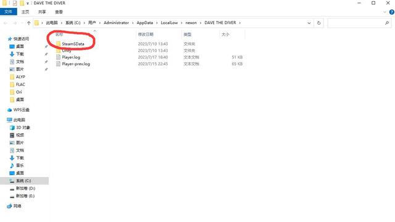
Task: Open pinned 桌面 under quick access
Action: (x=20, y=46)
